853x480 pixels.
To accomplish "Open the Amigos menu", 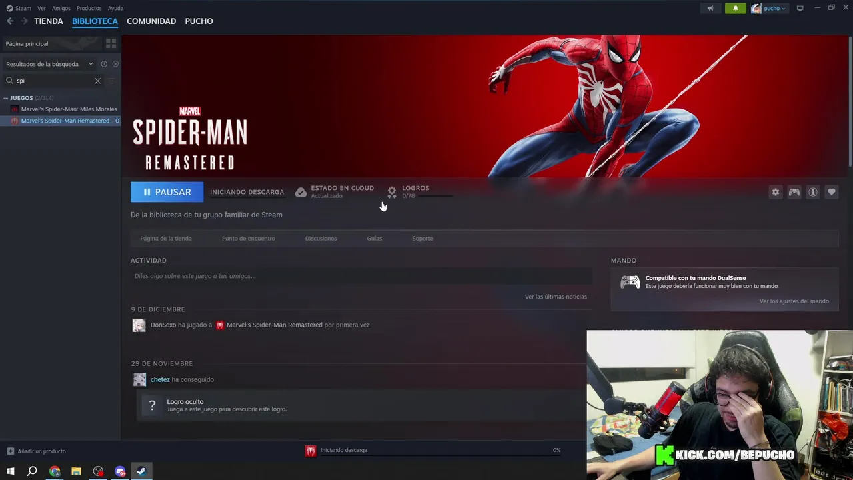I will point(61,8).
